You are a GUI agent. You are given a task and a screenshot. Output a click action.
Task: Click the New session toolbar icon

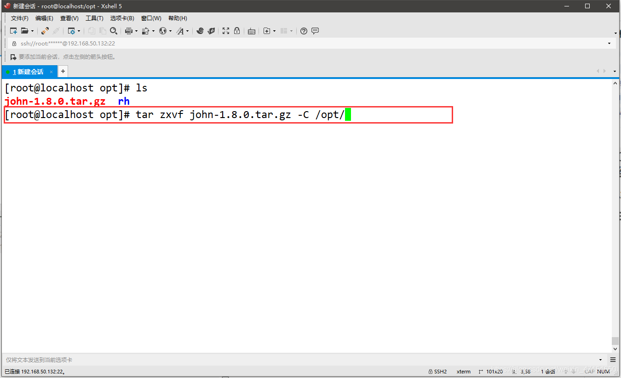[13, 31]
